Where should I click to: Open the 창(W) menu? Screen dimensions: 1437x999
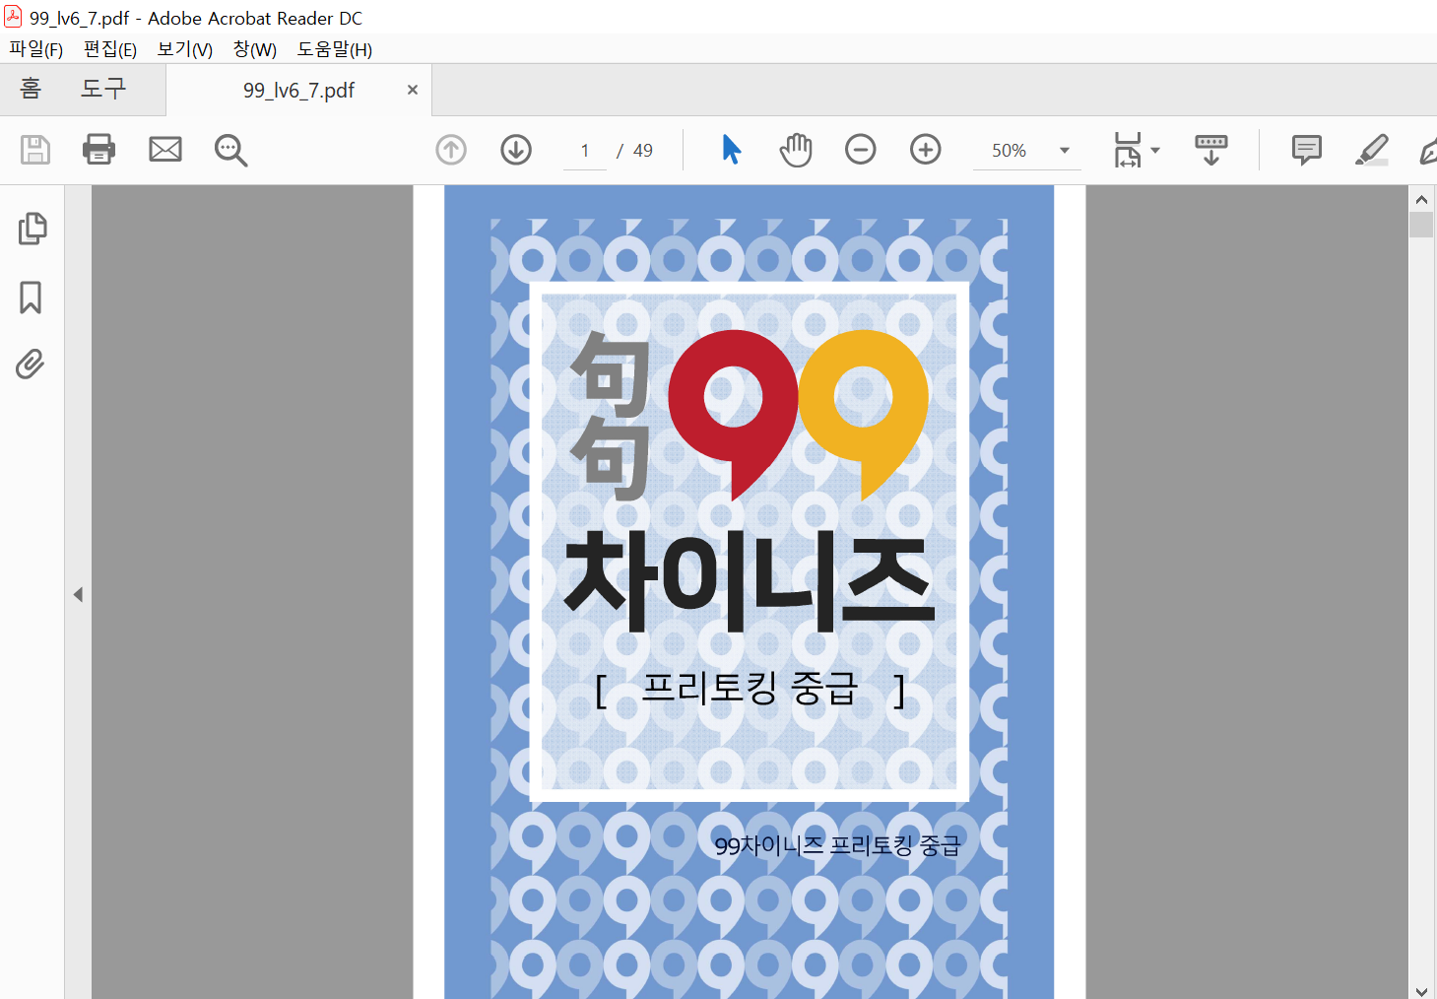pyautogui.click(x=255, y=49)
